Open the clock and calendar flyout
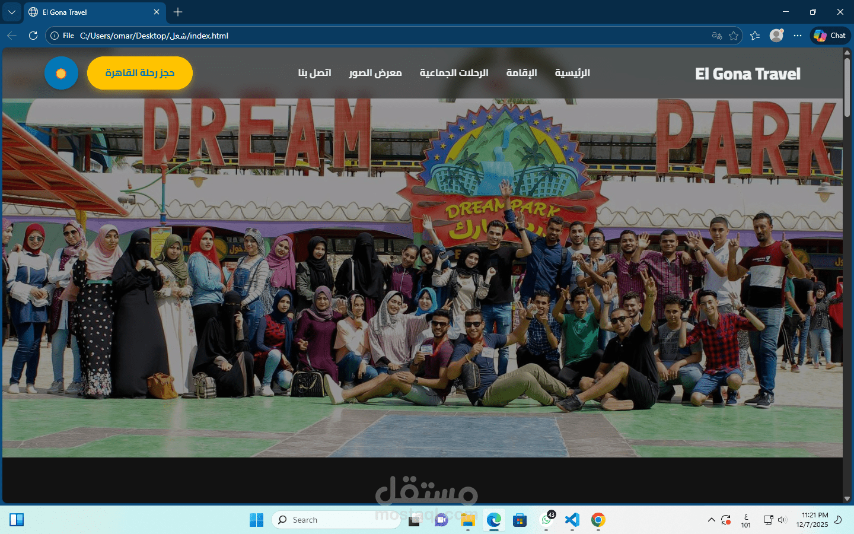The width and height of the screenshot is (854, 534). pos(812,520)
